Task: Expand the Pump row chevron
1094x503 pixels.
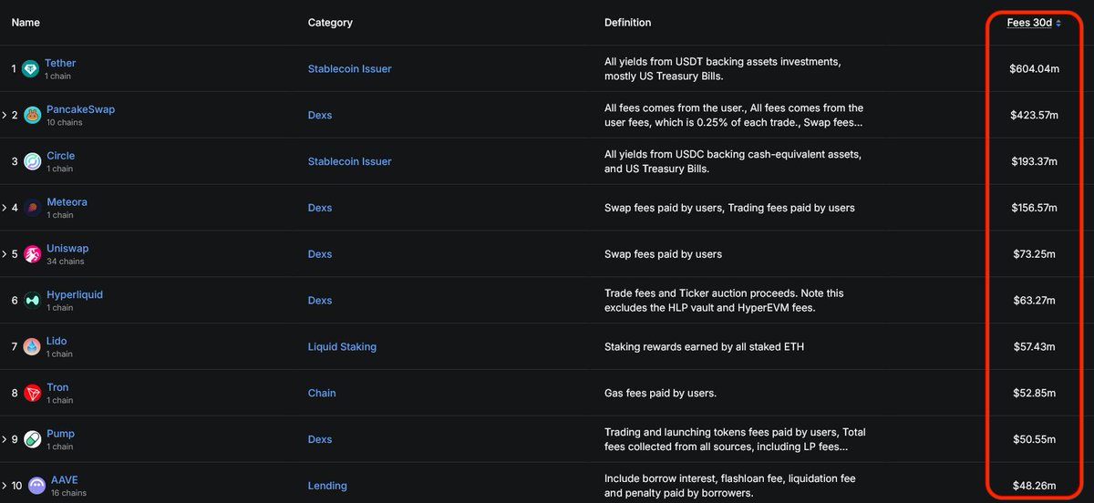Action: pos(5,439)
